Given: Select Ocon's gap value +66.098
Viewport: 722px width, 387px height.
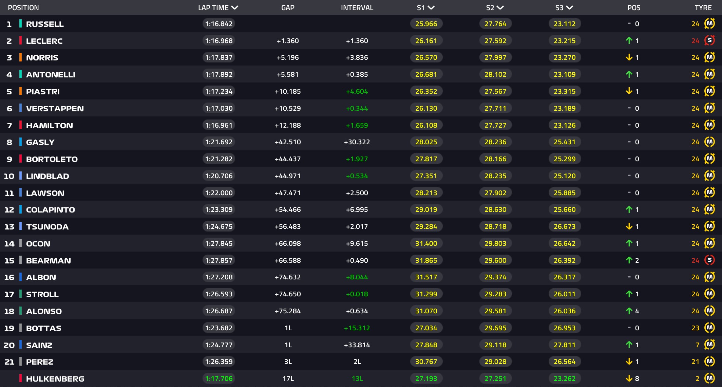Looking at the screenshot, I should [x=288, y=243].
